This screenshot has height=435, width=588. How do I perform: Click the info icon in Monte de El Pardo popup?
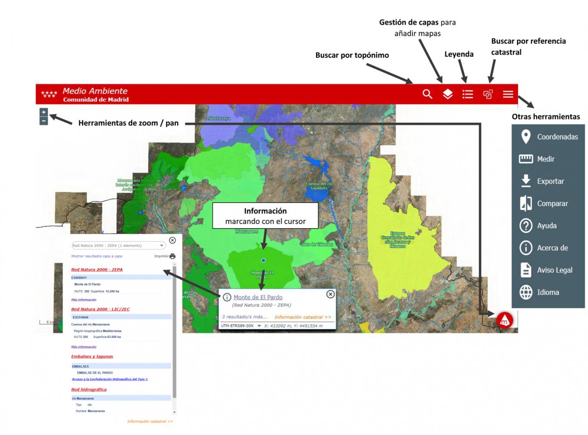227,297
